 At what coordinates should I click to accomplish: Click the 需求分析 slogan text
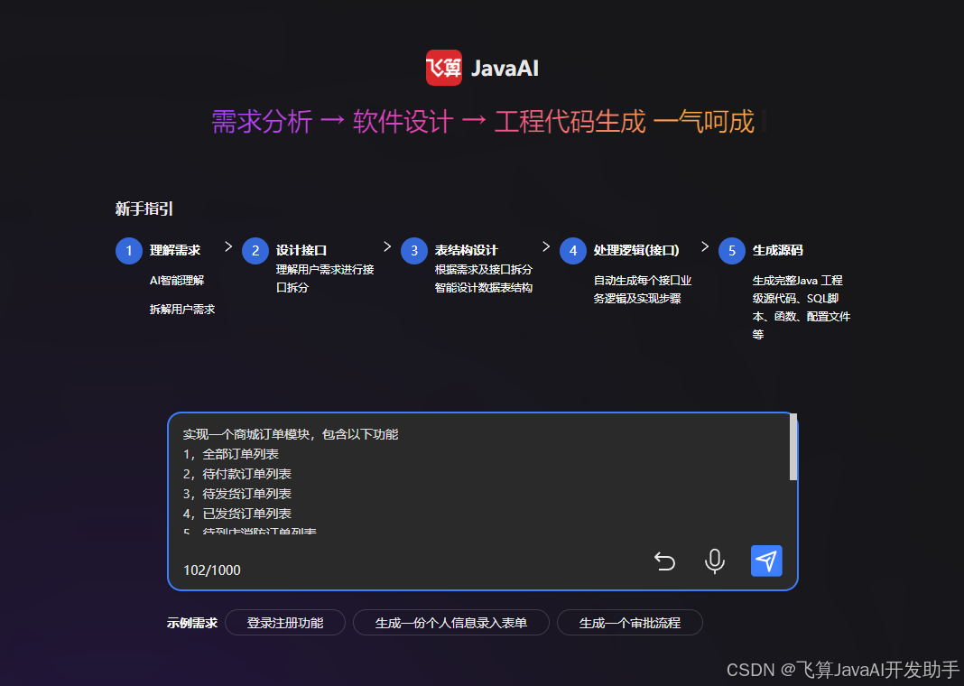[262, 121]
